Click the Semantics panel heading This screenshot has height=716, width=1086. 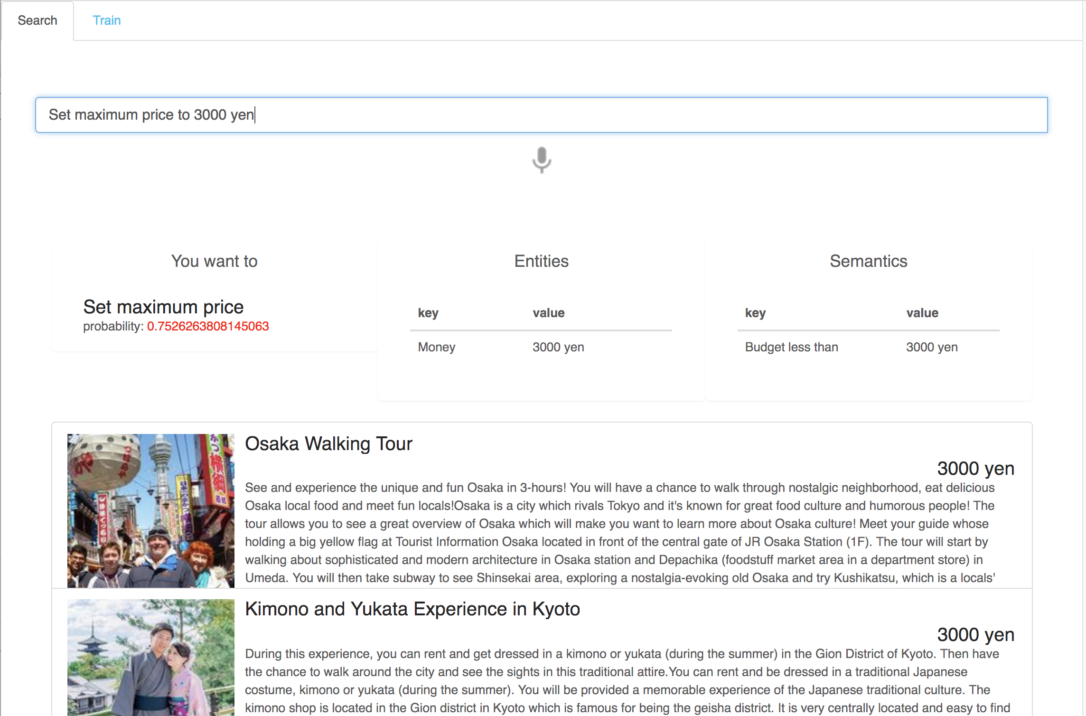pos(868,261)
